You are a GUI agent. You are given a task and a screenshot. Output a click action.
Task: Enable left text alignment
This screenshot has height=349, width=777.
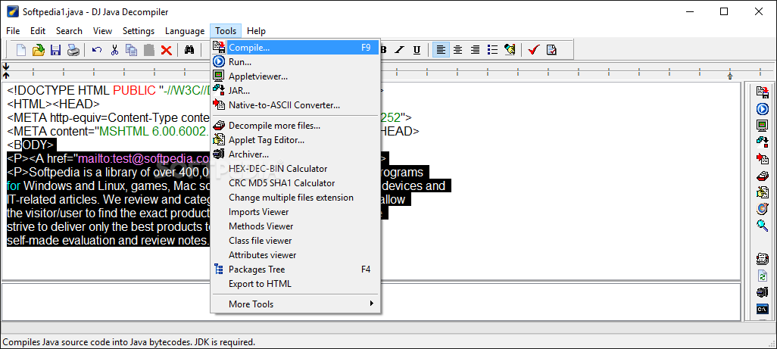(441, 50)
